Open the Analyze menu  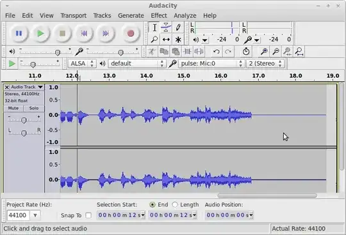click(x=185, y=15)
